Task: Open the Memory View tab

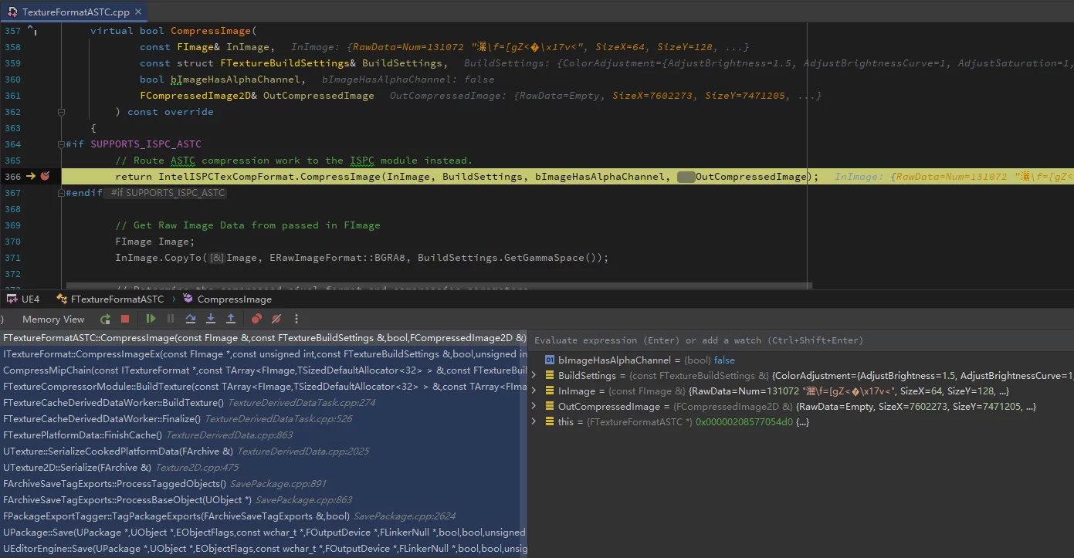Action: point(53,319)
